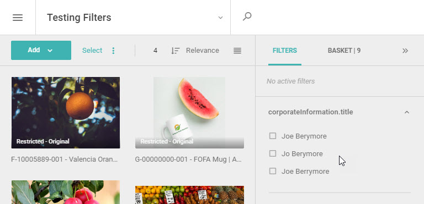Check the Joe Berrymore filter
The height and width of the screenshot is (204, 424).
point(273,171)
